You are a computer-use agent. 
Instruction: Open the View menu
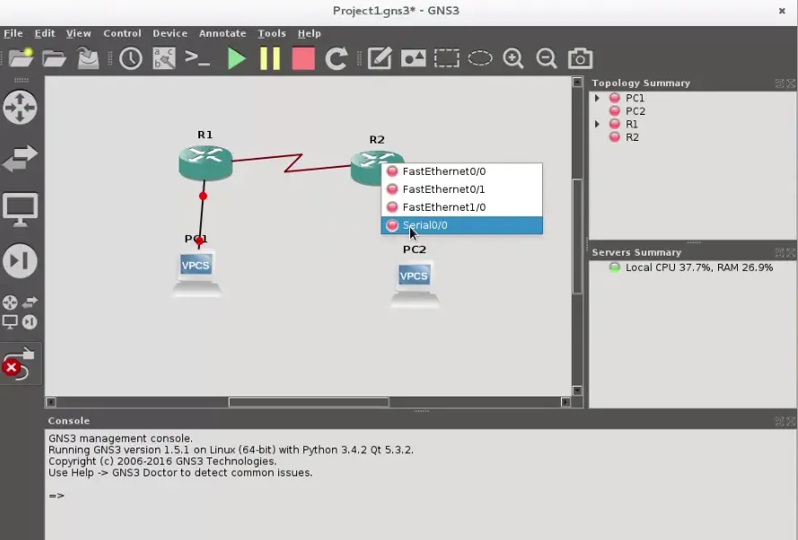click(x=78, y=33)
